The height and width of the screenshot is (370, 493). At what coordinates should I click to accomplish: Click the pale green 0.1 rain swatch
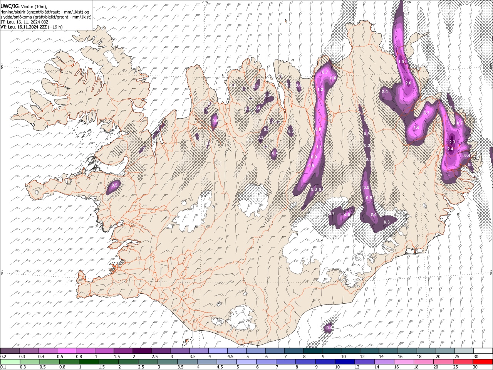pyautogui.click(x=10, y=362)
